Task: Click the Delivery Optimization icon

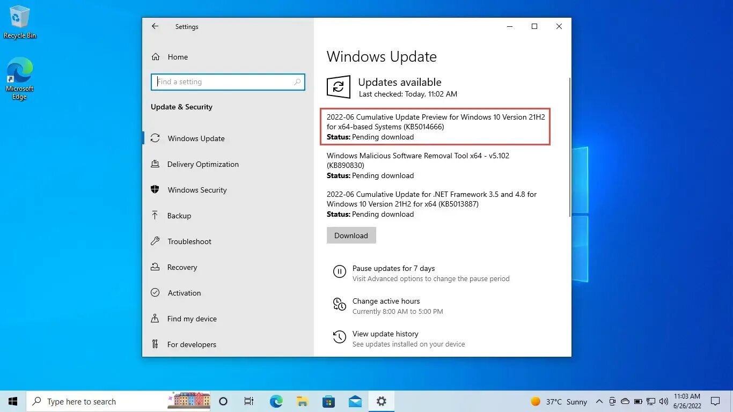Action: 155,164
